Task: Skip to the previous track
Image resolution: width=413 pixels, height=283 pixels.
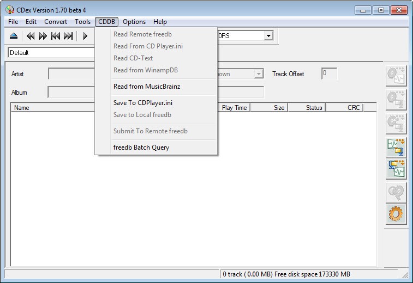Action: tap(56, 36)
